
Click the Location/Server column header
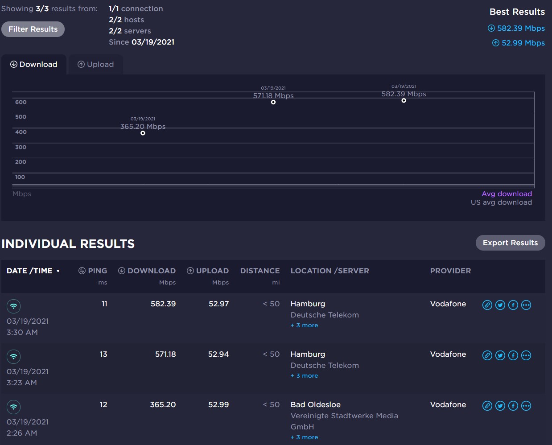(x=330, y=271)
